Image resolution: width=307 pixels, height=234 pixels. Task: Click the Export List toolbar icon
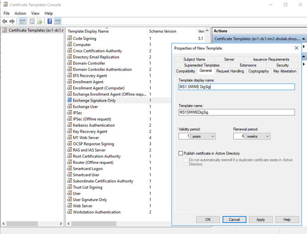40,21
